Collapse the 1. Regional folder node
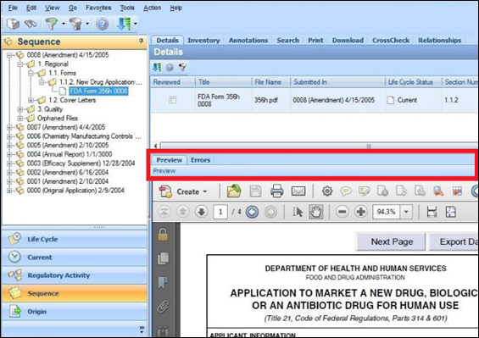This screenshot has width=479, height=338. [x=20, y=64]
